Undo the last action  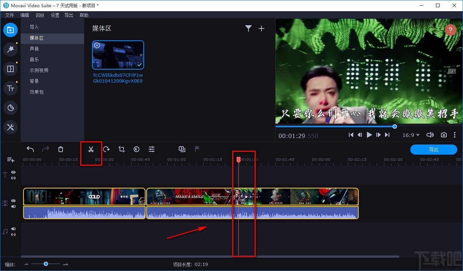[x=30, y=149]
